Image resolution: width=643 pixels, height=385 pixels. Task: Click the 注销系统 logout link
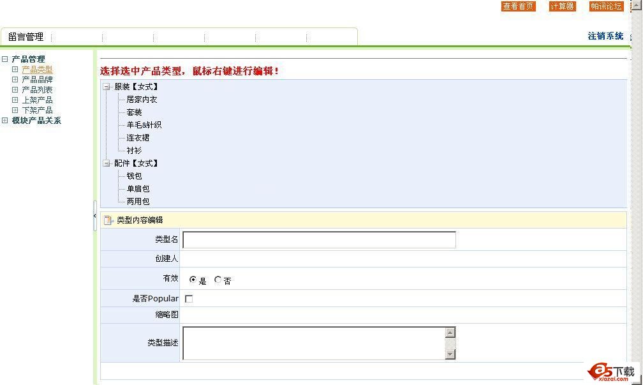point(606,36)
